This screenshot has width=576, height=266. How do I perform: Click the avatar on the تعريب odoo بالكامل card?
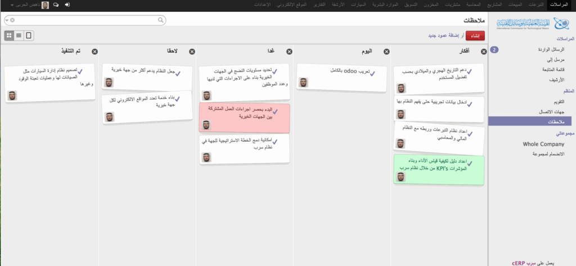(x=303, y=83)
